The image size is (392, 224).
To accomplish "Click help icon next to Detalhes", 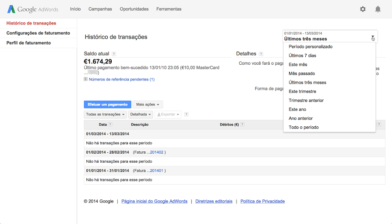I will [x=261, y=54].
